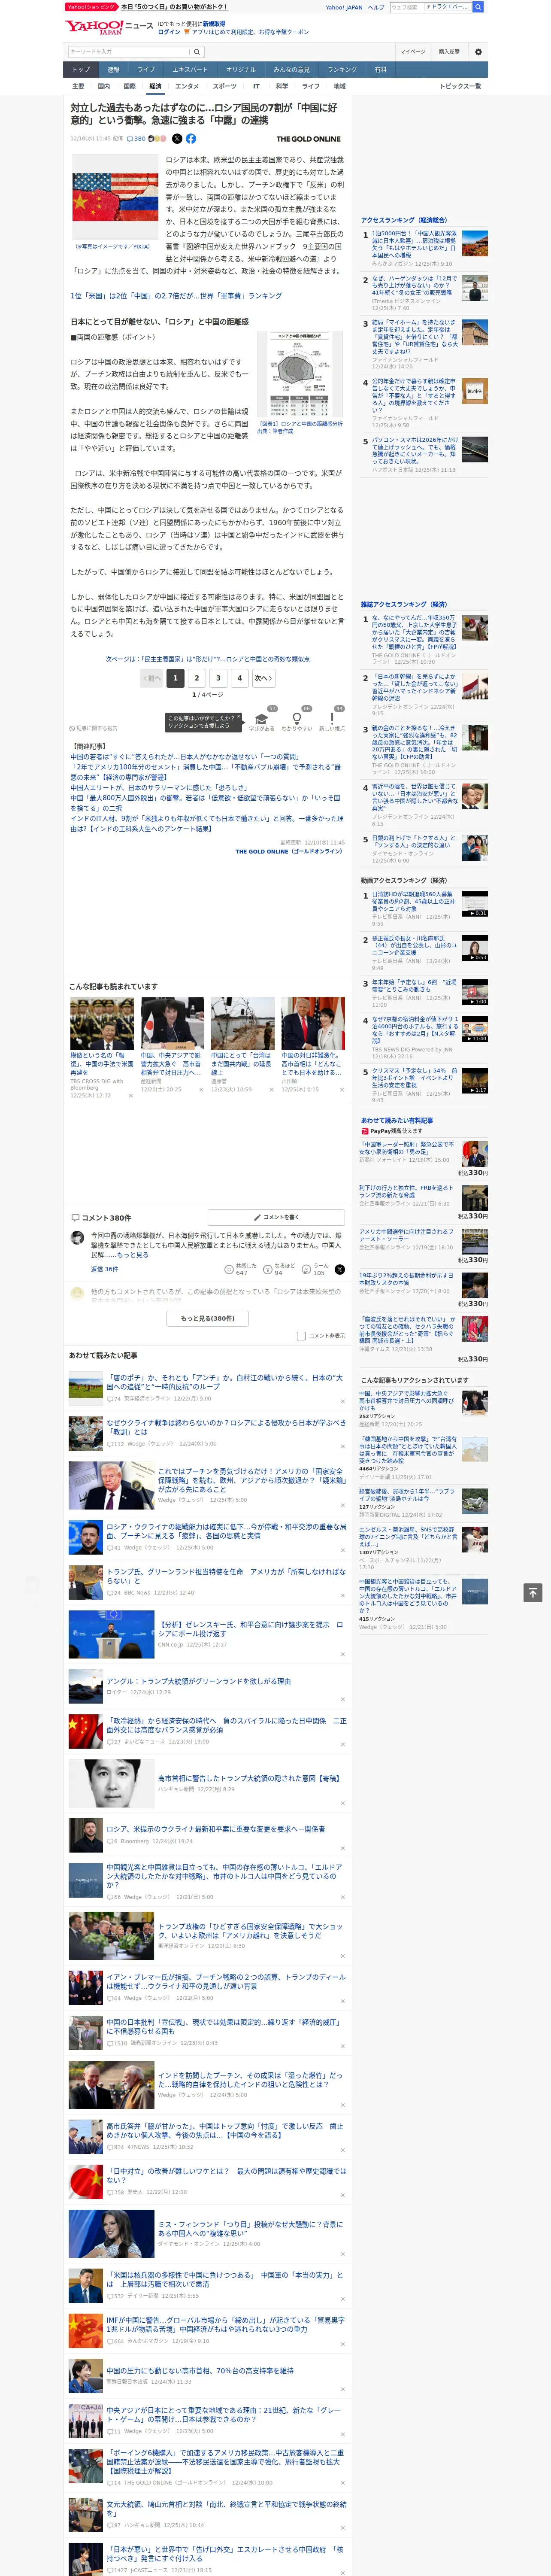Open the みんなの意見 tab
Viewport: 551px width, 2576px height.
pos(291,70)
